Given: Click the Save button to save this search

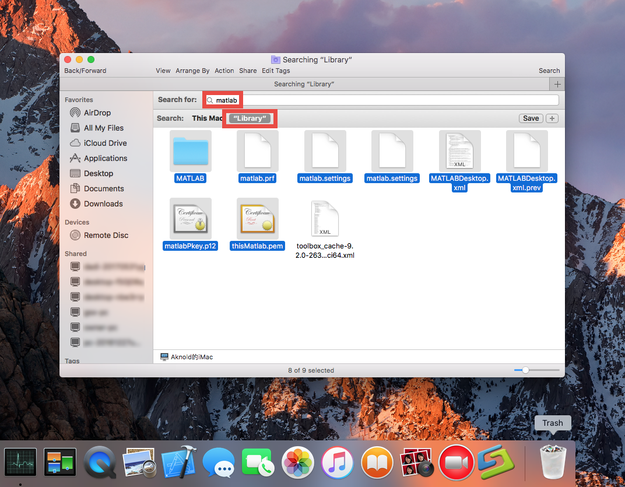Looking at the screenshot, I should [x=531, y=118].
